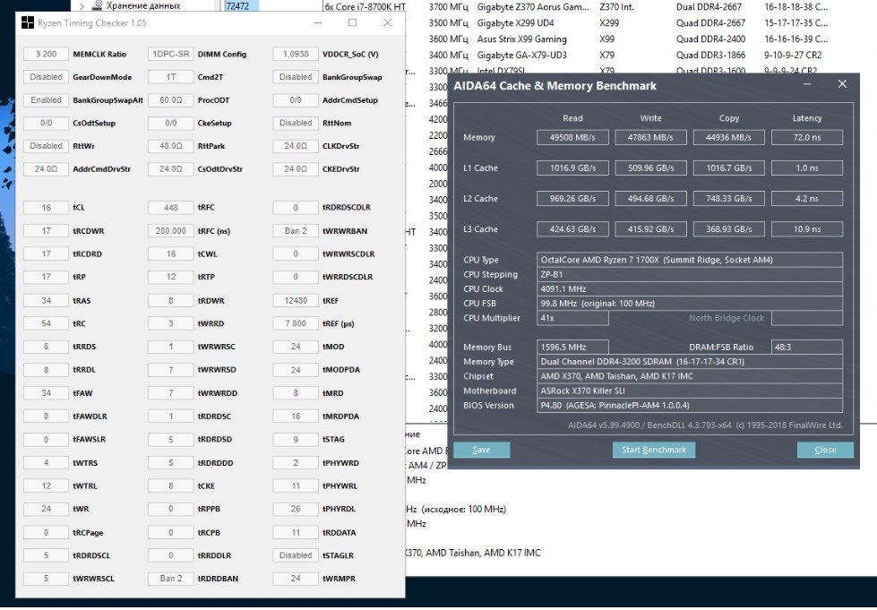Expand the Хранение данных tree item
Screen dimensions: 877x610
click(82, 6)
